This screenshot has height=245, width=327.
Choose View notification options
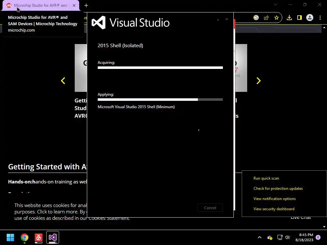pos(274,199)
